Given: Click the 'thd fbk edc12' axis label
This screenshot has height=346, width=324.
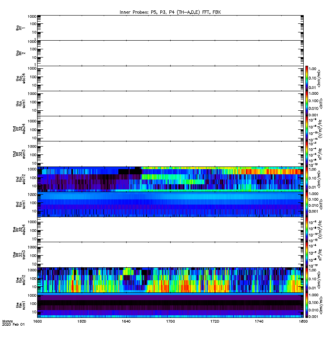Looking at the screenshot, I should [21, 179].
